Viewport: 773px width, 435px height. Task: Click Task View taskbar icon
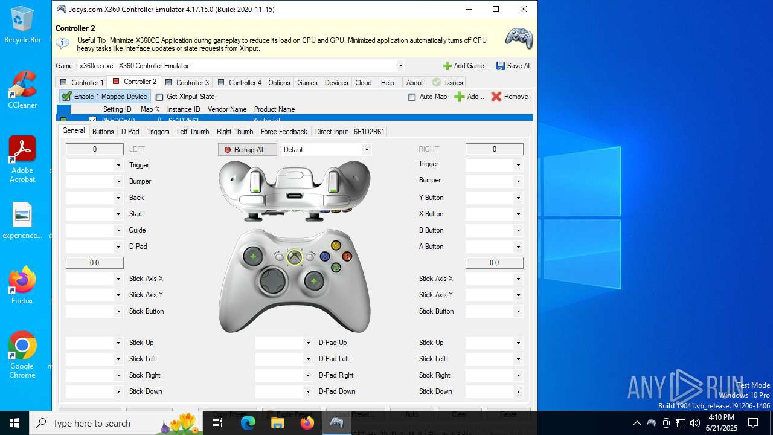[x=218, y=423]
